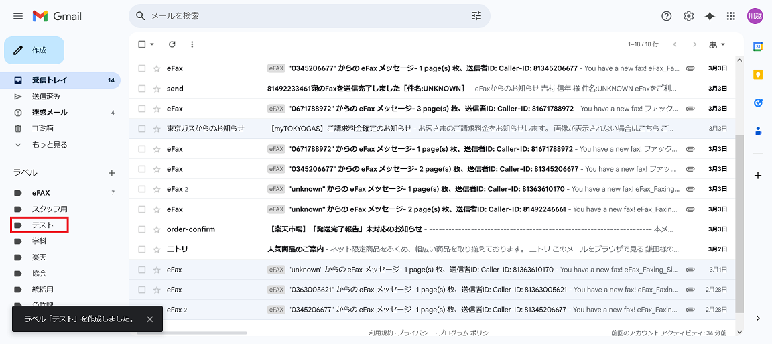This screenshot has width=772, height=344.
Task: Add a new label with plus icon
Action: 112,173
